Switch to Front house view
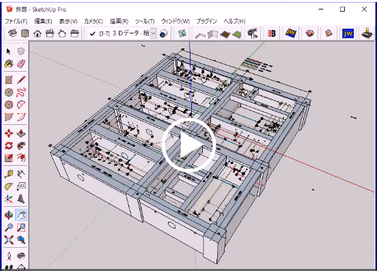 [x=38, y=33]
